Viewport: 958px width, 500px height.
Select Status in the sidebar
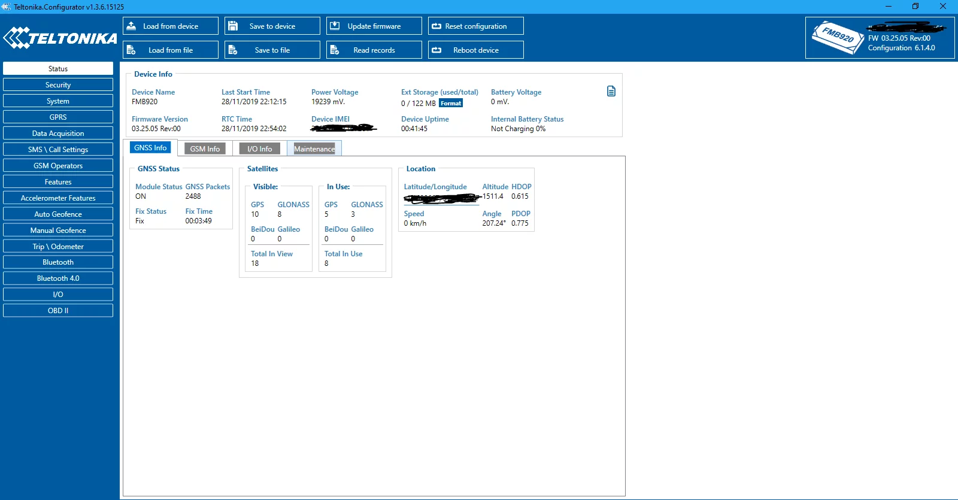58,69
